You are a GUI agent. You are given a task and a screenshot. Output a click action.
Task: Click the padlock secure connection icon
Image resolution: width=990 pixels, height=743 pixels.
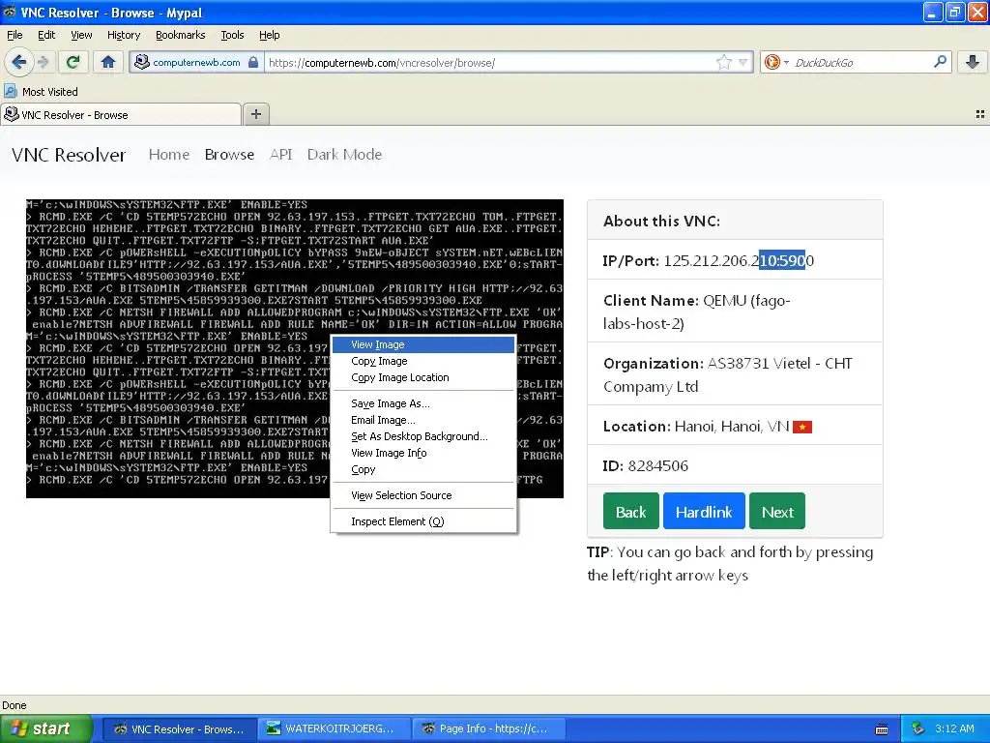(253, 62)
